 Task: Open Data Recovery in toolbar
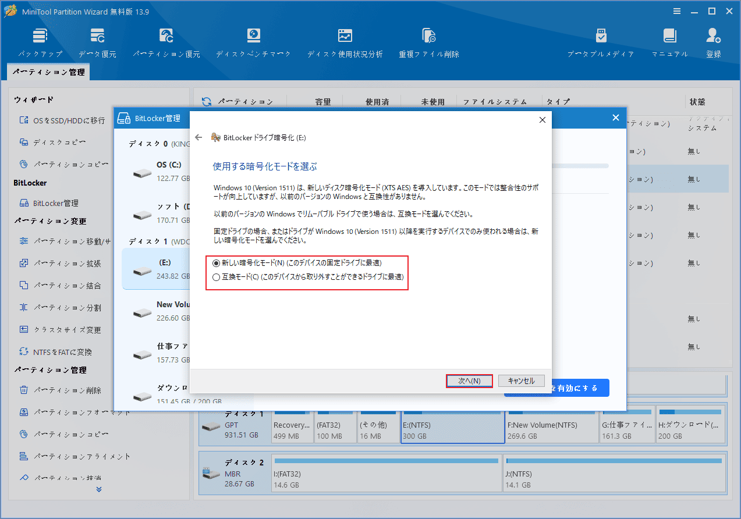(97, 36)
